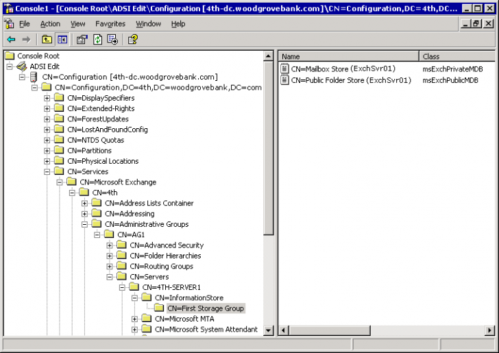499x353 pixels.
Task: Sort by the Name column header
Action: coord(349,56)
